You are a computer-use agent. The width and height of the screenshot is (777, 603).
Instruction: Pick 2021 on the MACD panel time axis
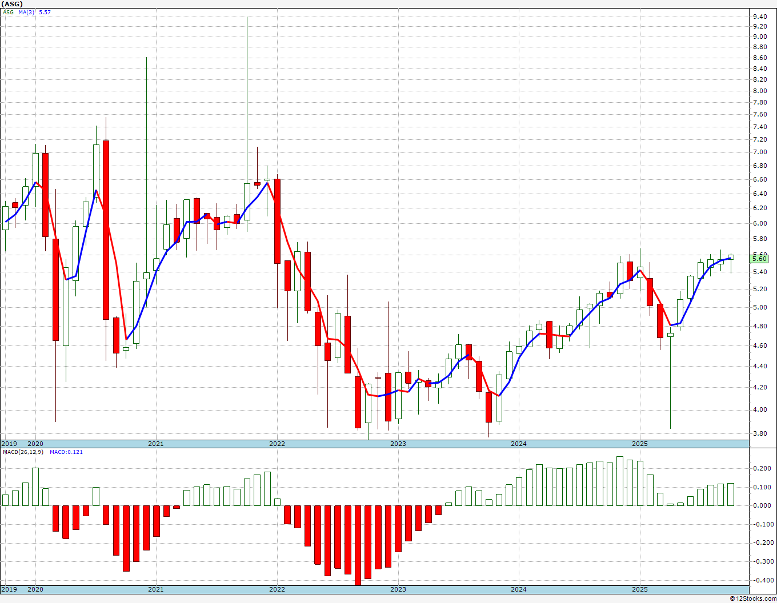(x=156, y=589)
